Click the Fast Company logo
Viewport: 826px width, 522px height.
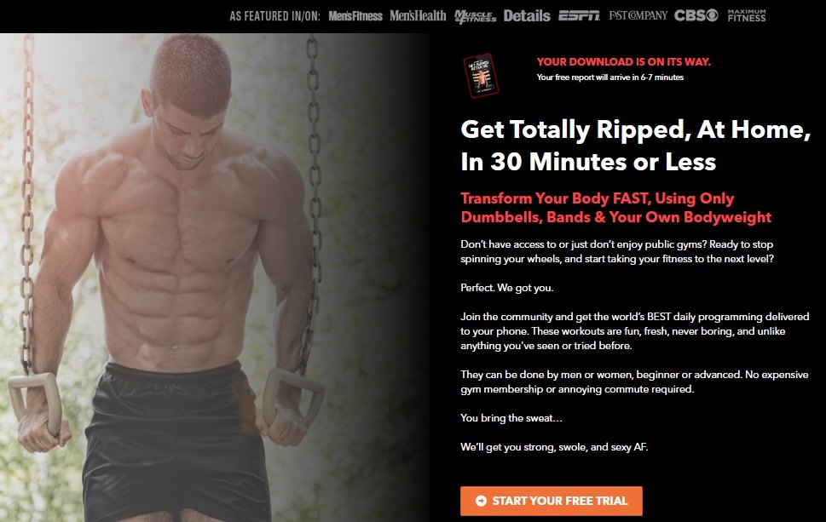[638, 16]
